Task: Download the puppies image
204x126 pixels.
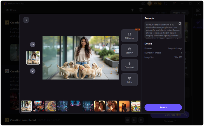Action: [x=129, y=65]
